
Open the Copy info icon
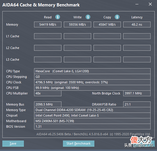117,17
